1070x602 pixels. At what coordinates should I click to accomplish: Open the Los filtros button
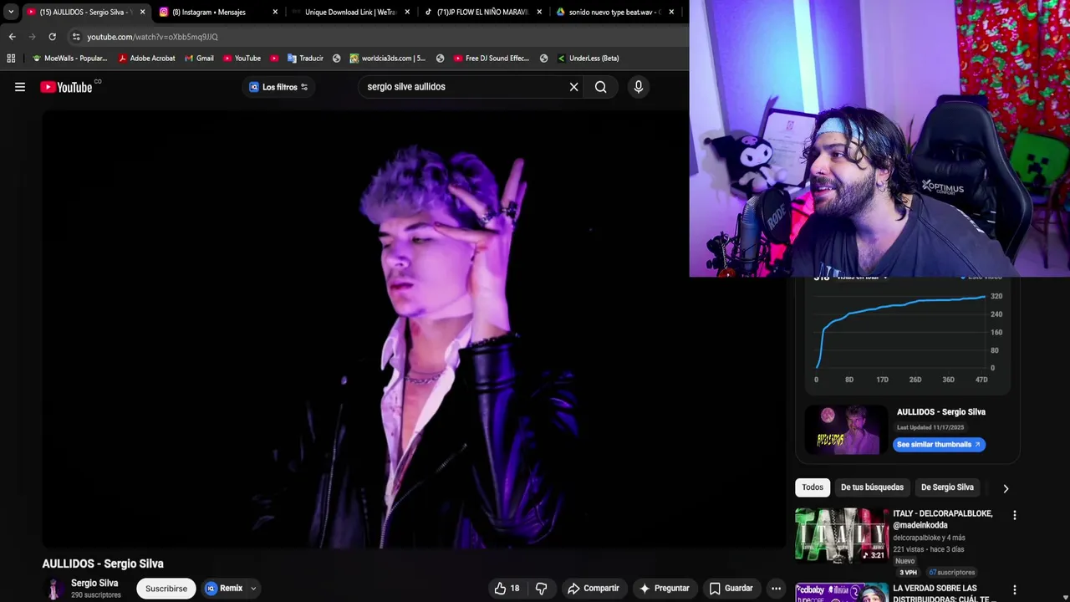pyautogui.click(x=278, y=87)
